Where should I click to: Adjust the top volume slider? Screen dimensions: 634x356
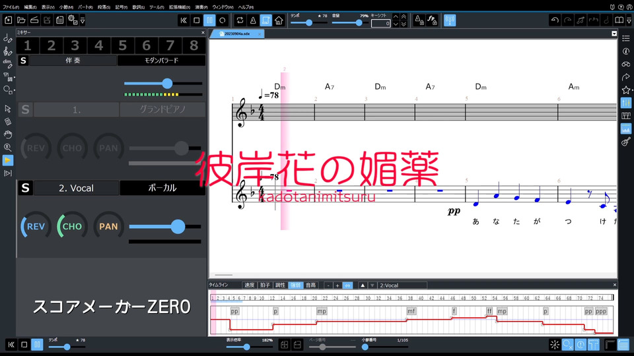[x=359, y=23]
